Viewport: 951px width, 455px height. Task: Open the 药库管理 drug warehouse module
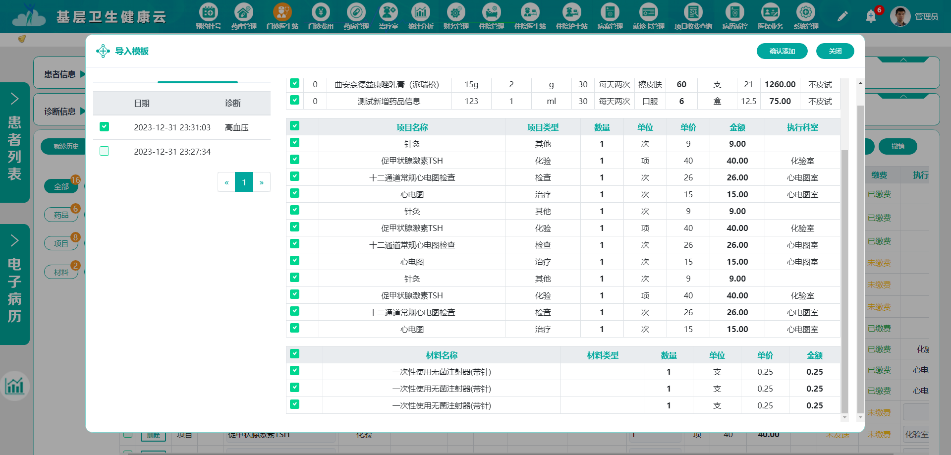(244, 16)
